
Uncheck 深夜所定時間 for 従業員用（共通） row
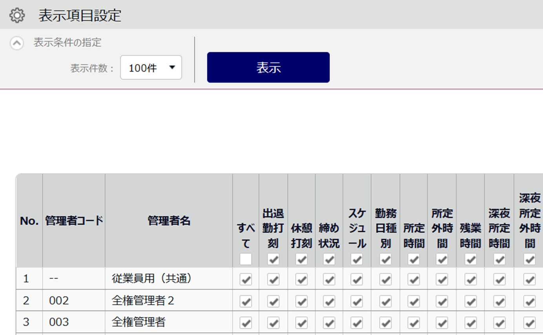(x=499, y=279)
